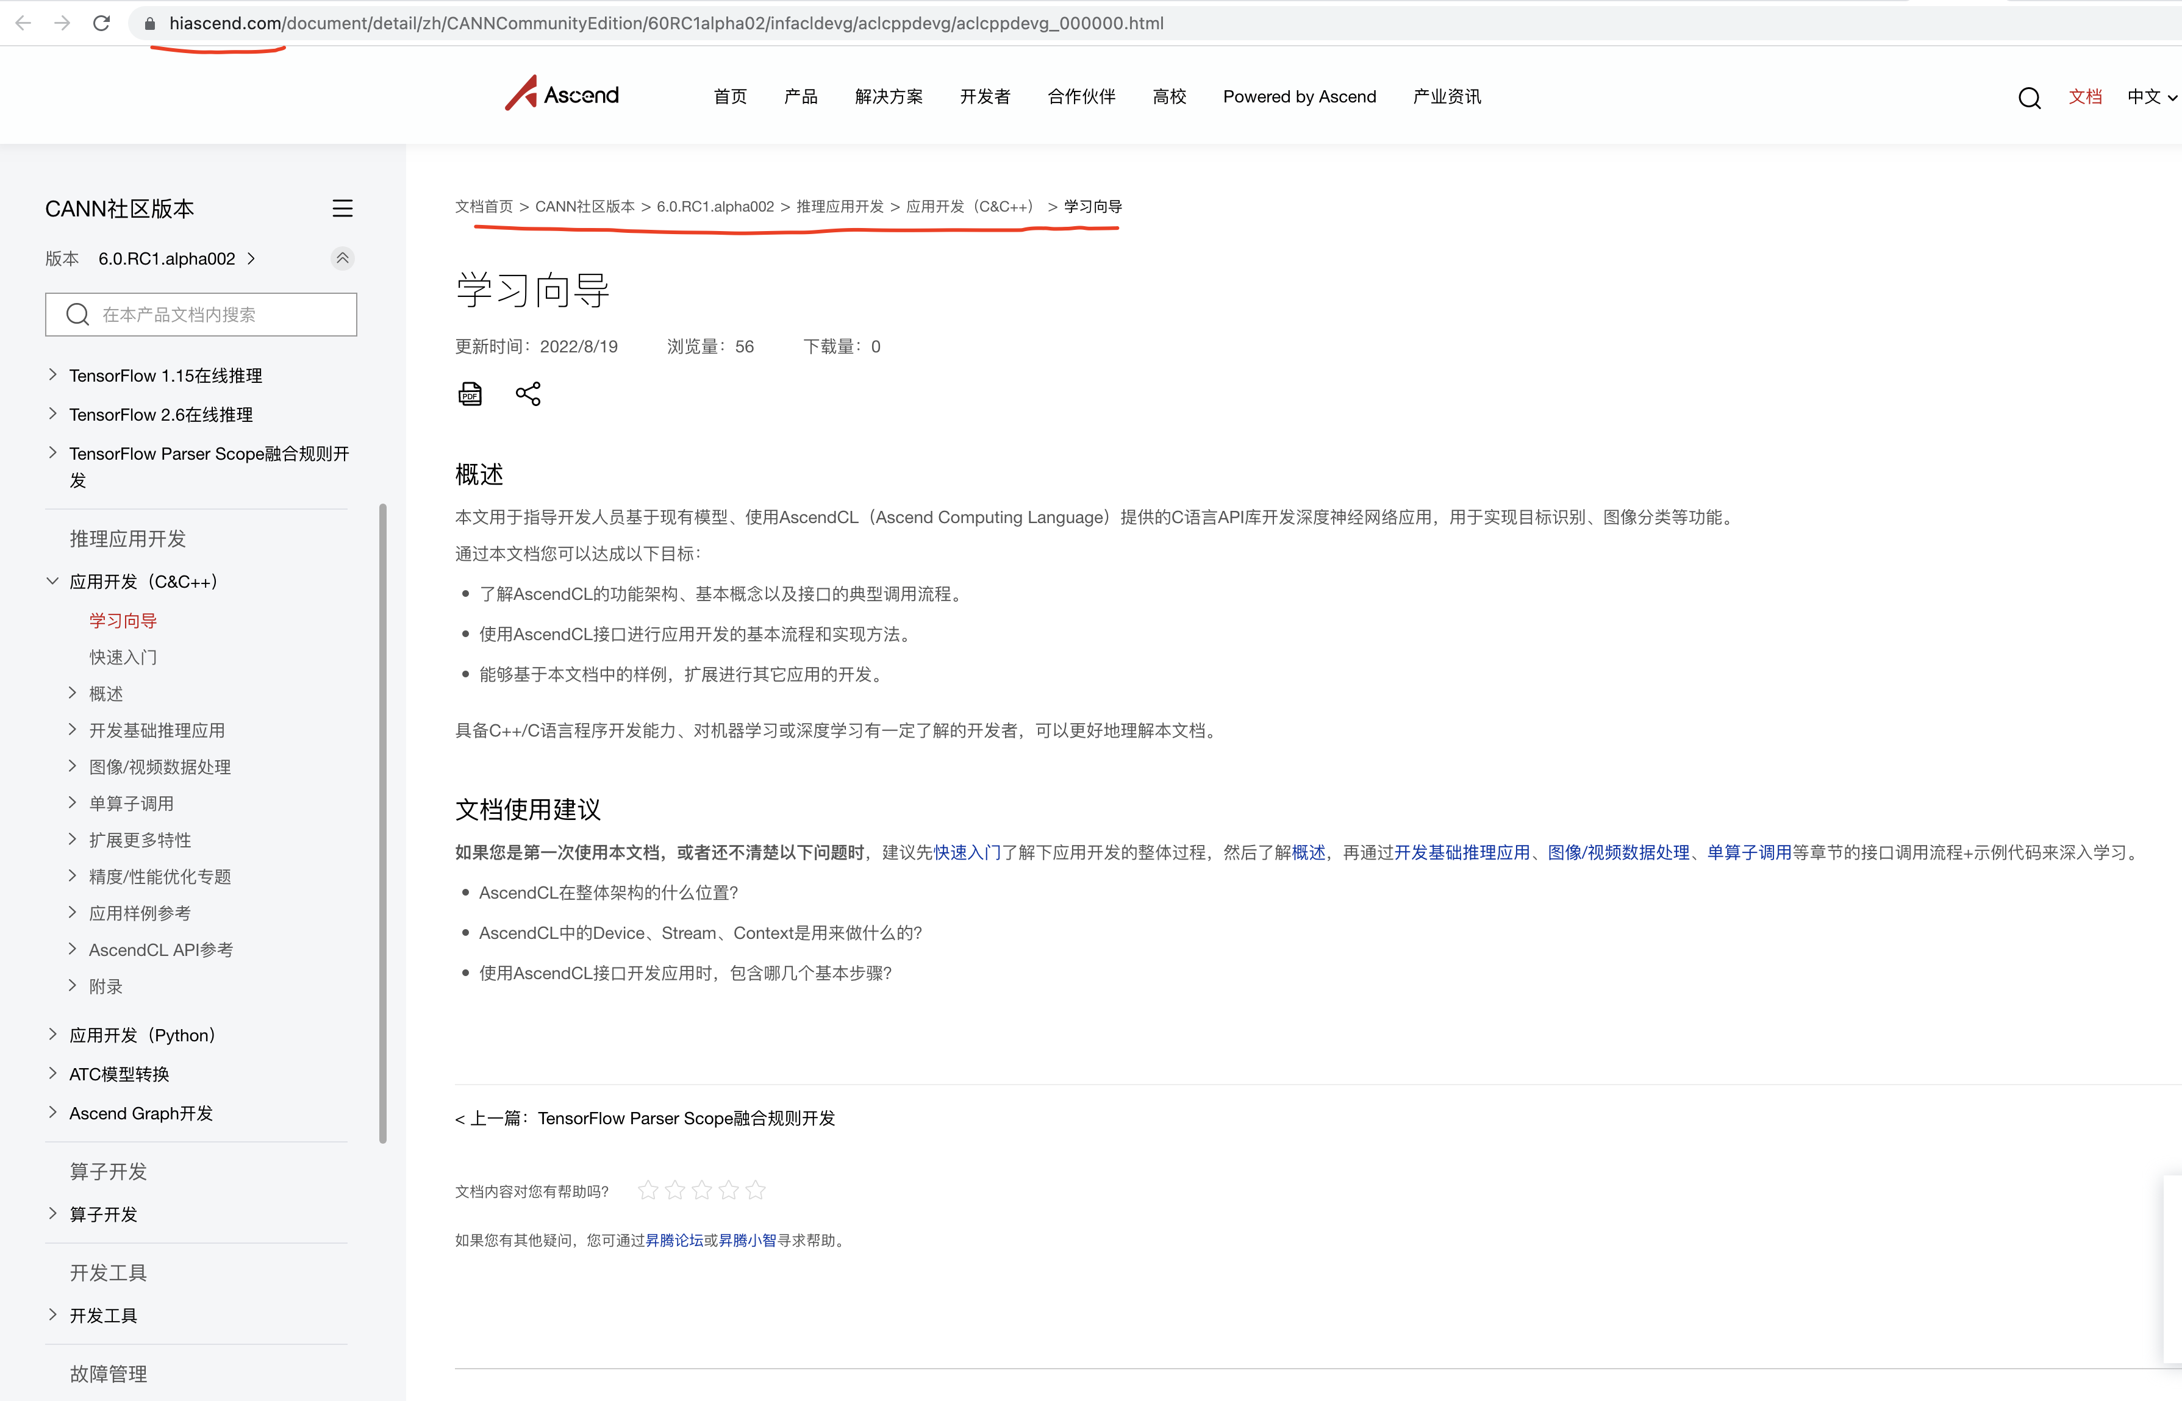This screenshot has height=1401, width=2182.
Task: Click the Ascend logo in the header
Action: (562, 94)
